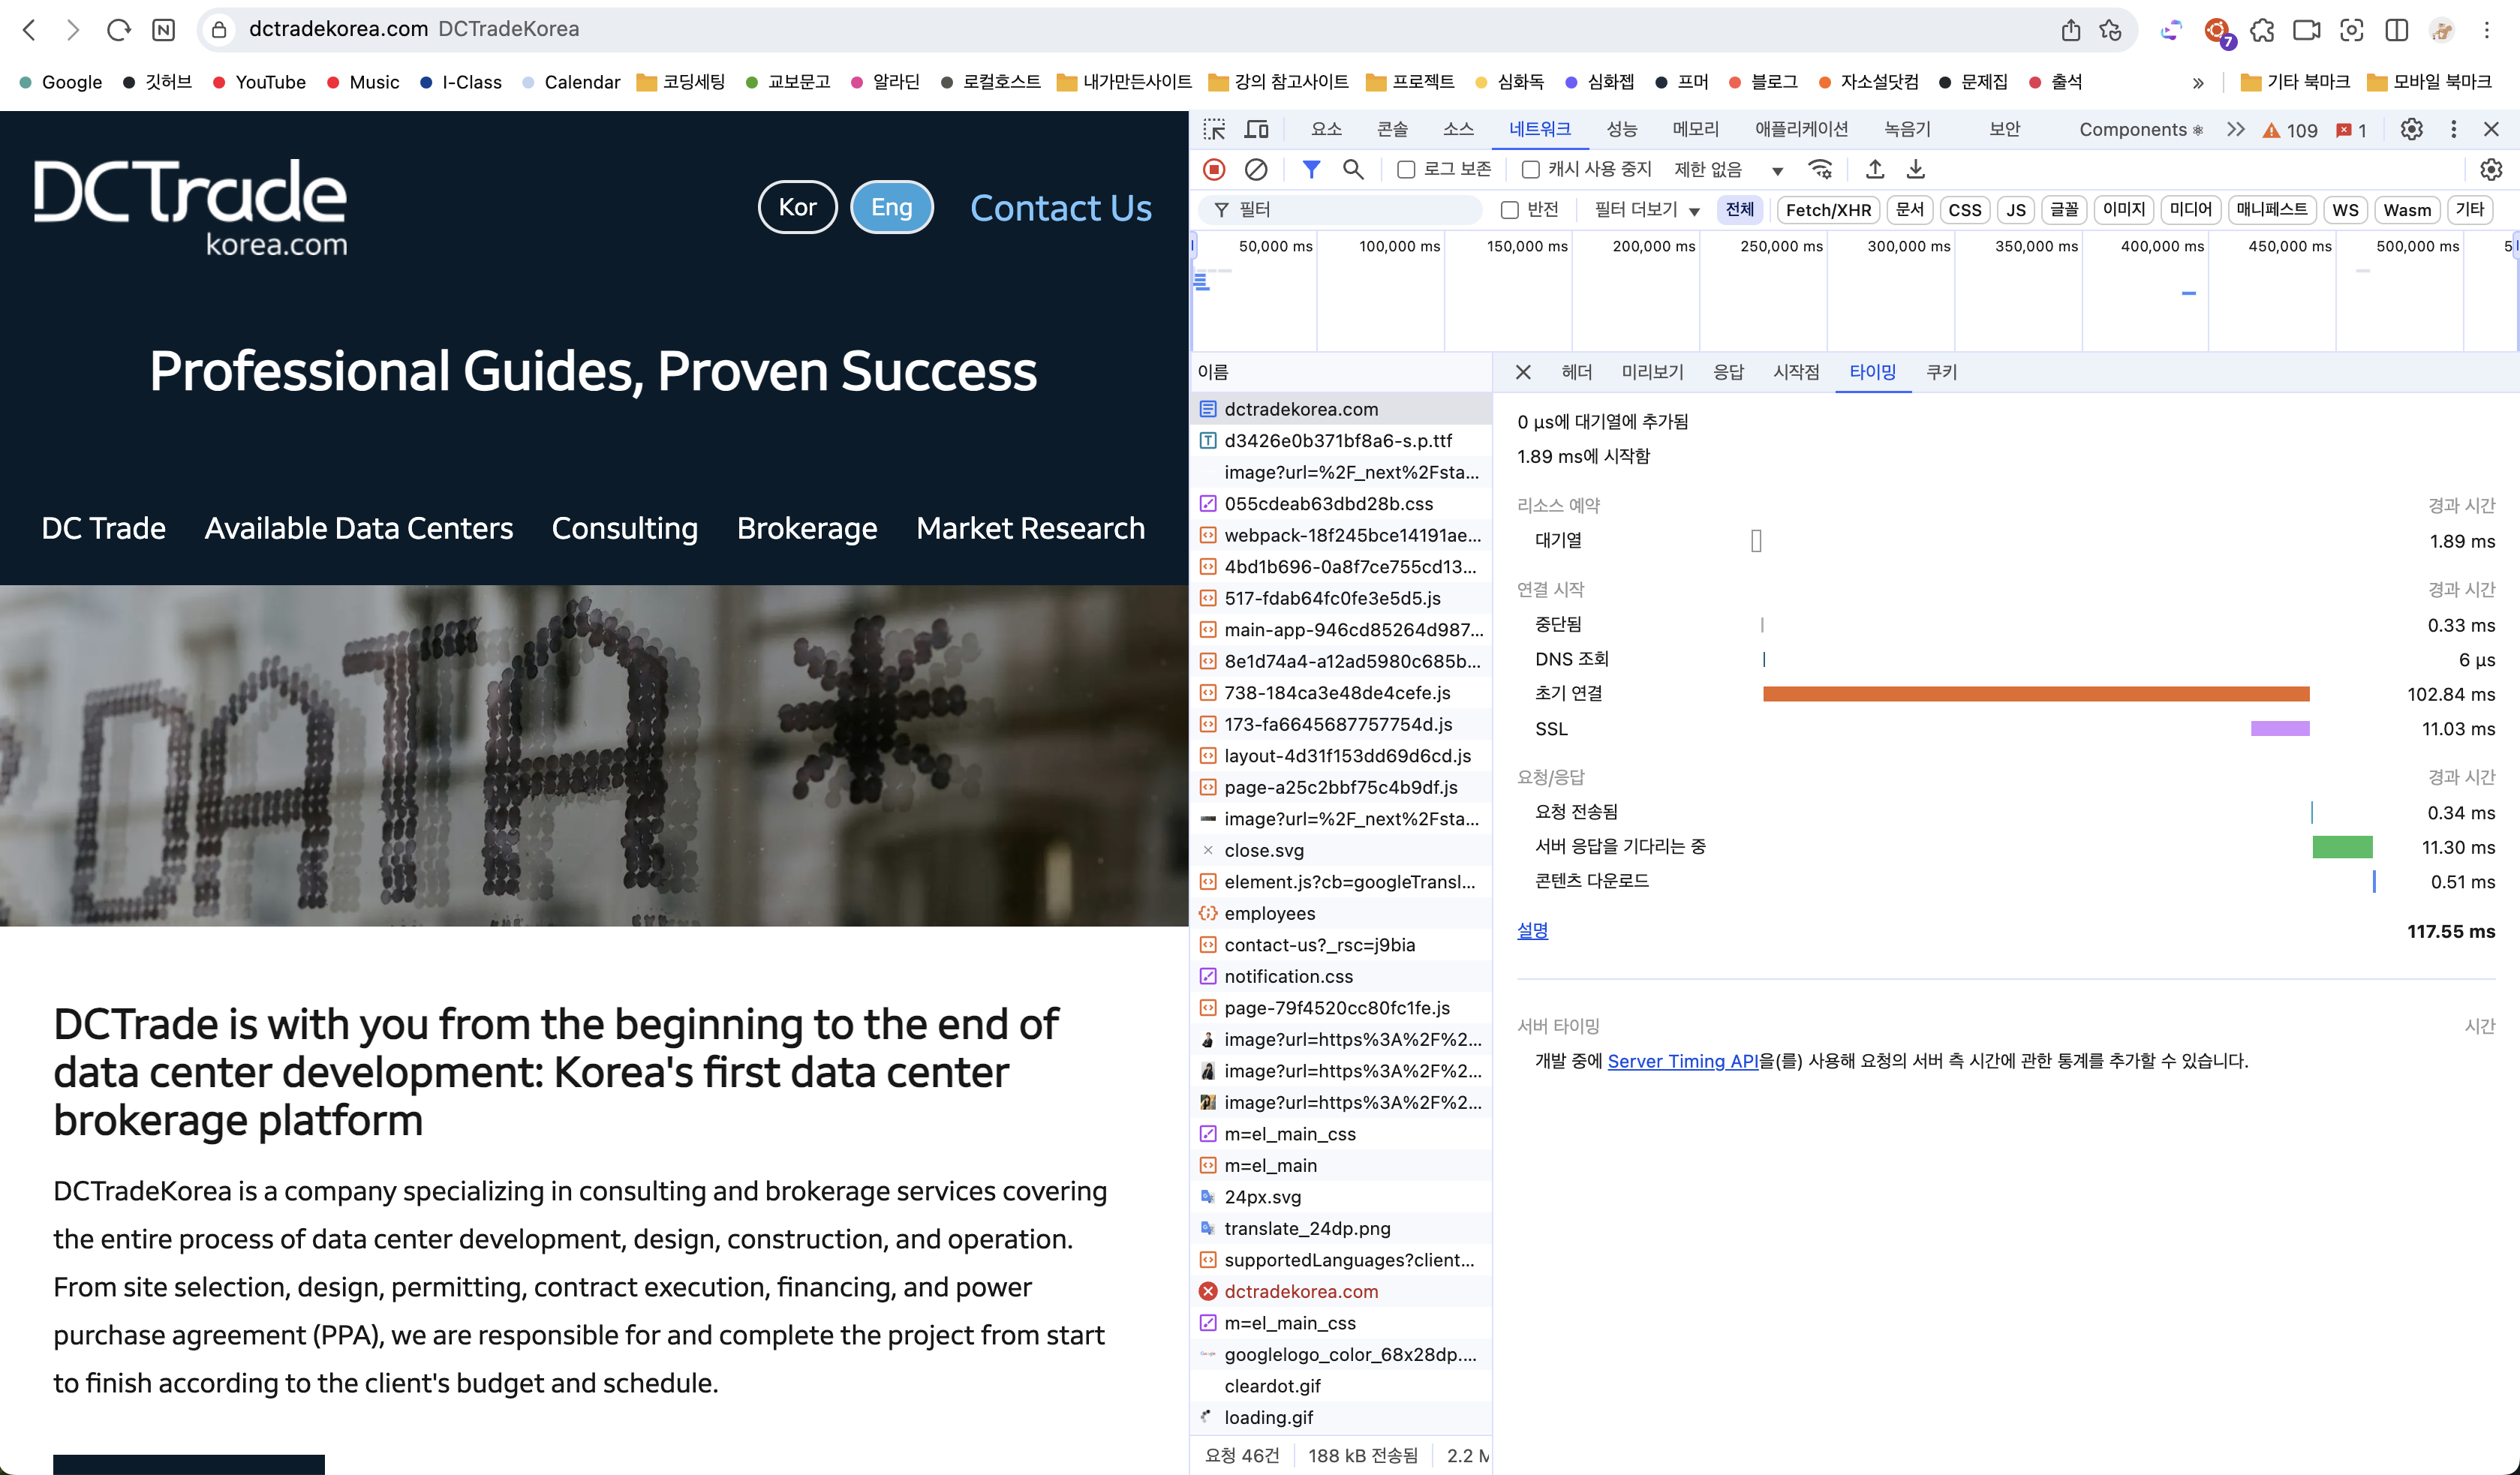2520x1475 pixels.
Task: Click the Server Timing API link
Action: (1682, 1061)
